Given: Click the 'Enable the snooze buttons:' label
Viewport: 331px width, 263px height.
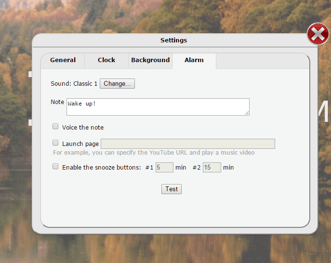Looking at the screenshot, I should tap(102, 168).
